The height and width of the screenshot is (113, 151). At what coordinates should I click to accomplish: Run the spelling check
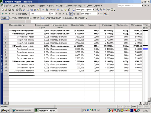point(24,10)
